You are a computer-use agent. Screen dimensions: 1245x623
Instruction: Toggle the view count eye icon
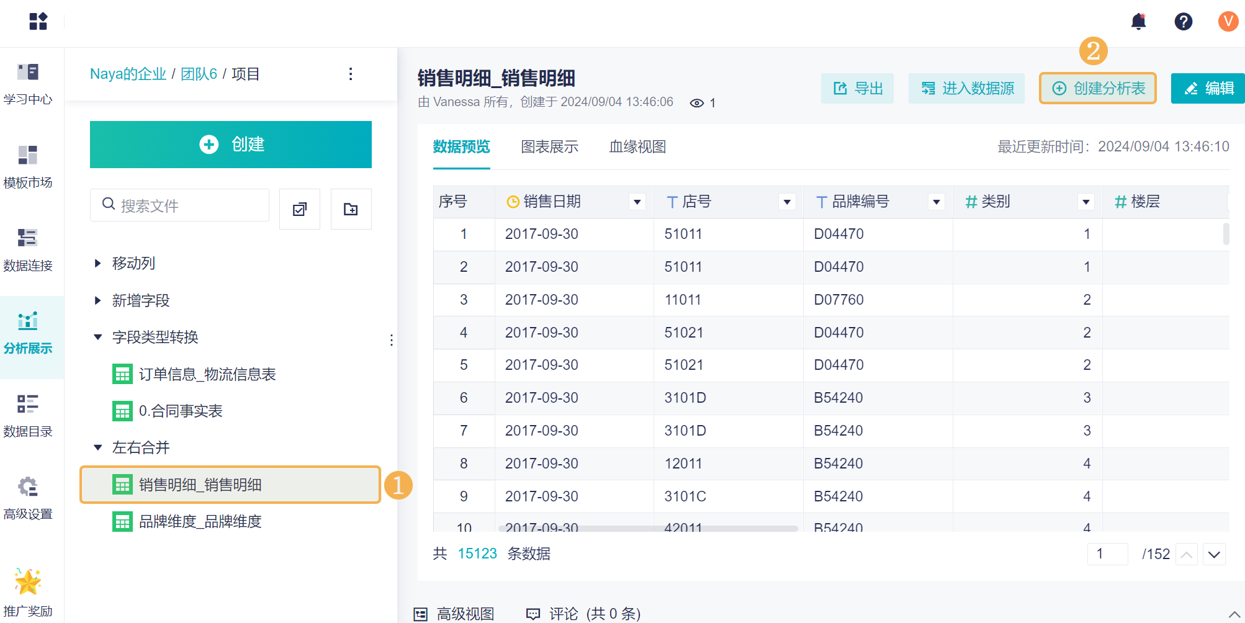(696, 103)
